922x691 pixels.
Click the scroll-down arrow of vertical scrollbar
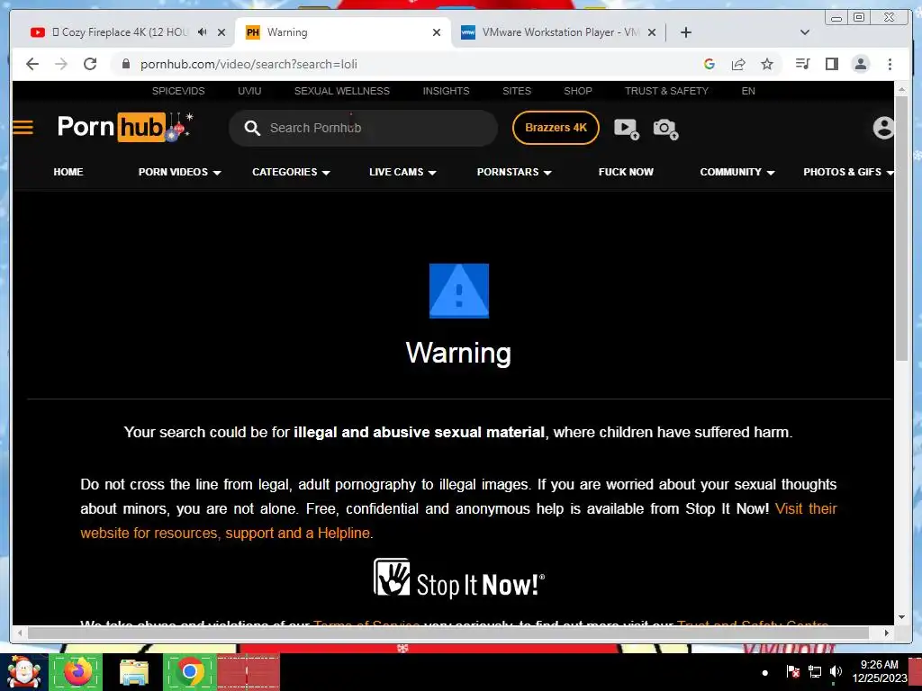point(901,617)
